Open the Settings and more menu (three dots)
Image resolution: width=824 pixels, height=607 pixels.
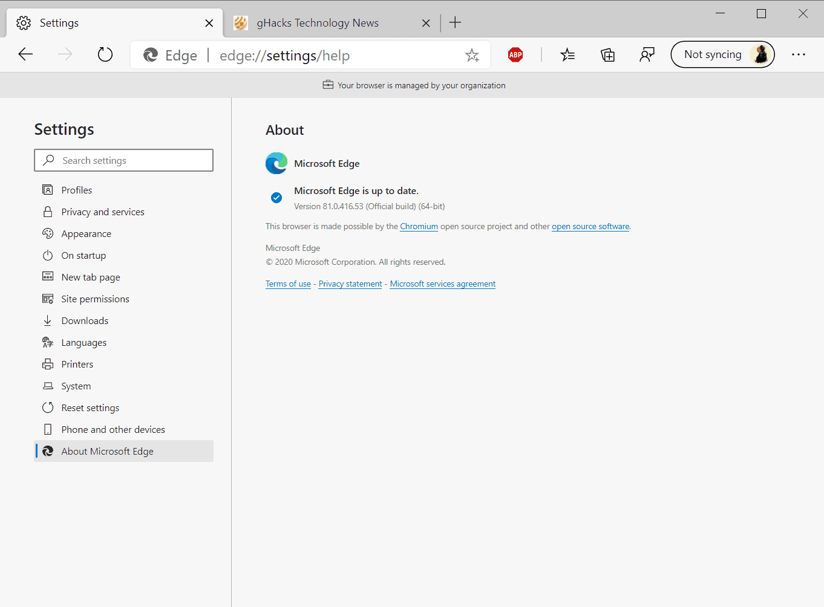pos(799,54)
